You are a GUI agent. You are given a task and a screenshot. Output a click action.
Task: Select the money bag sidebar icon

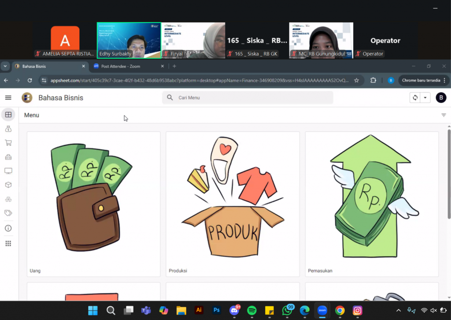tap(8, 129)
